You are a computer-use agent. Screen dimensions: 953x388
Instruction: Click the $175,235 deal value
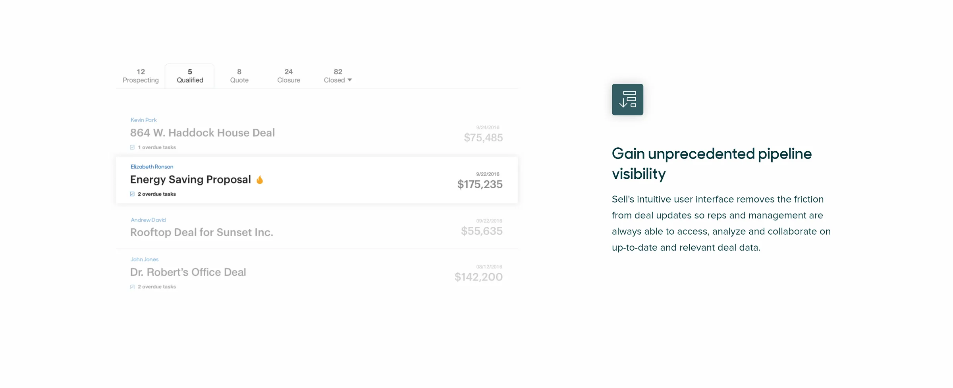coord(479,184)
